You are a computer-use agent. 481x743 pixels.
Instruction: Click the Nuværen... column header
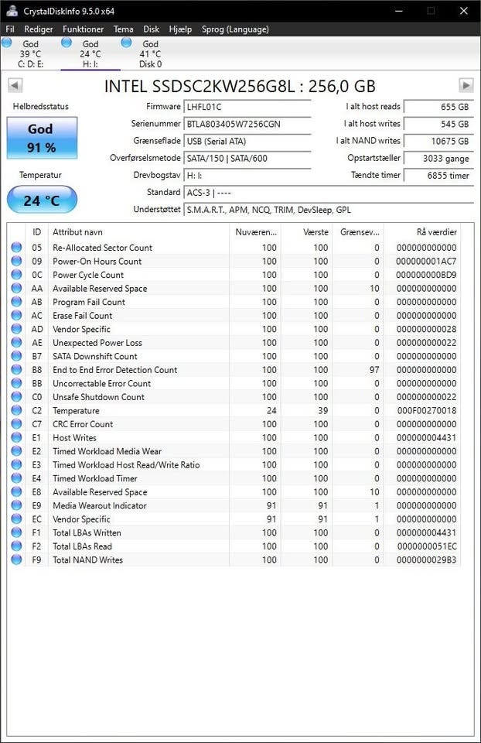point(255,232)
